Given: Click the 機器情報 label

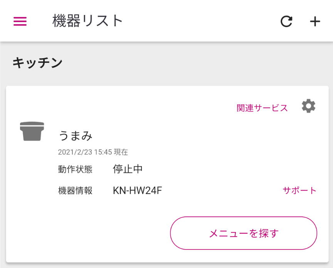Looking at the screenshot, I should point(75,190).
